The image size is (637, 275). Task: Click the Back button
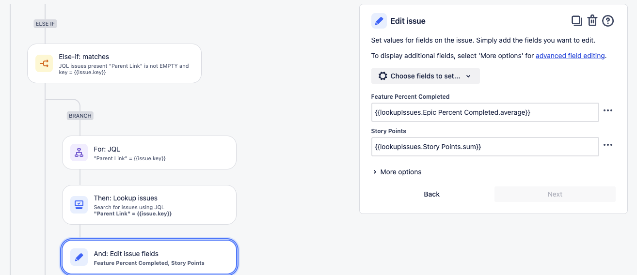pyautogui.click(x=431, y=194)
